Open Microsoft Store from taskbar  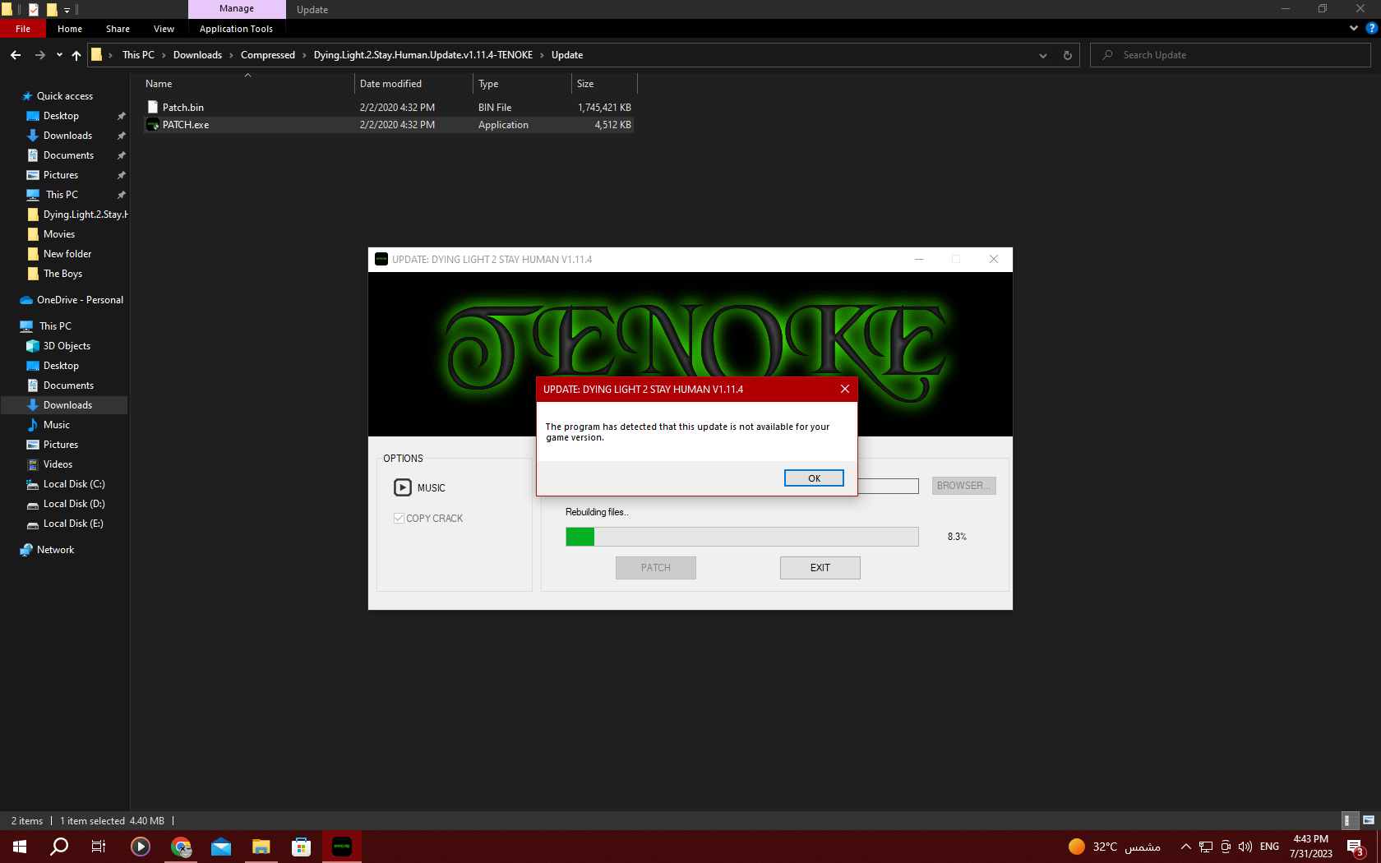[302, 847]
